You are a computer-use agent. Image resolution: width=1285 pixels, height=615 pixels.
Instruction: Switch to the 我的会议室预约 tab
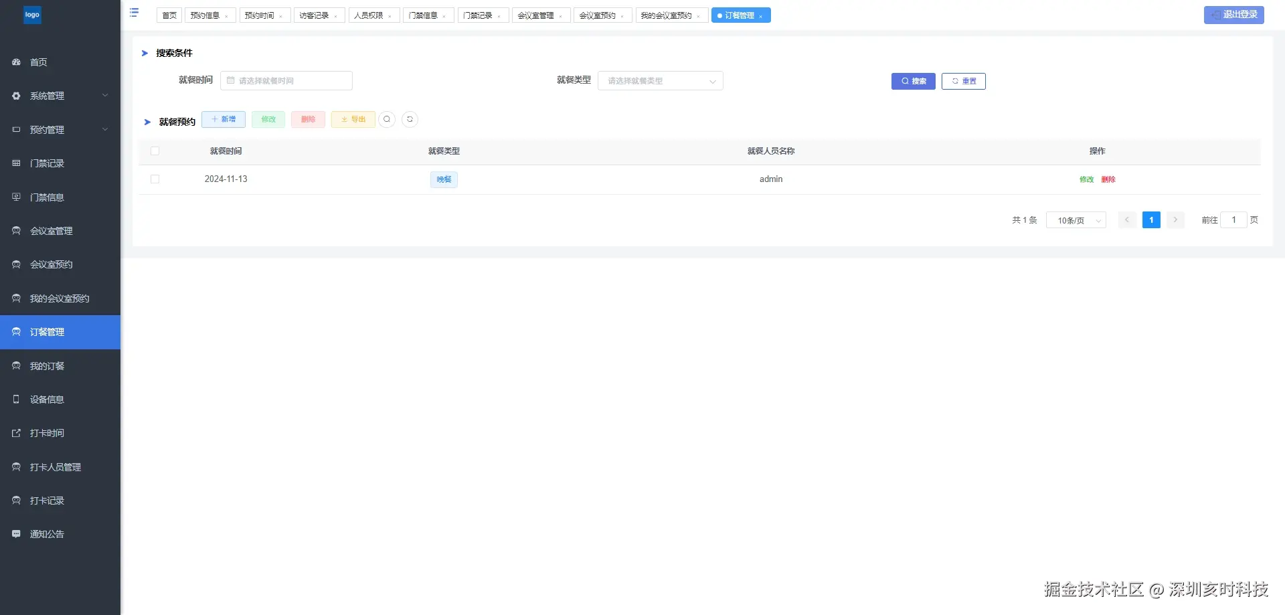pos(671,15)
